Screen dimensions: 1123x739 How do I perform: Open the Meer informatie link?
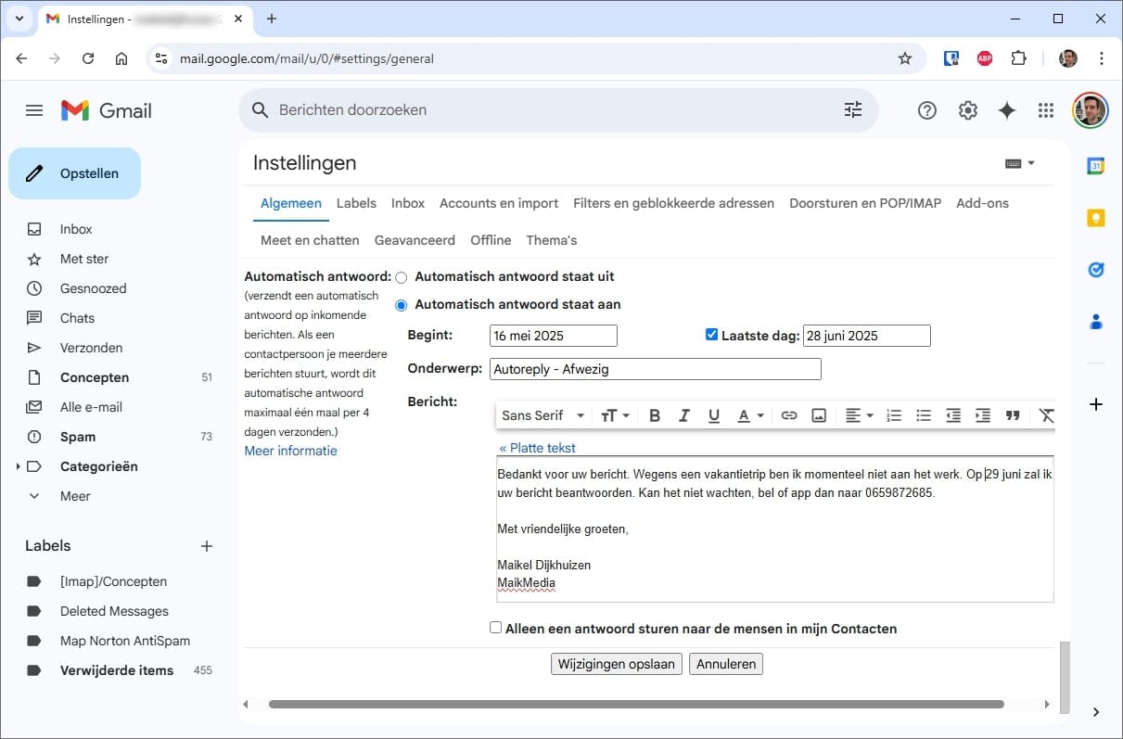[x=290, y=451]
